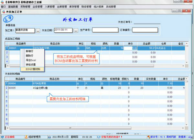Viewport: 194px width, 140px height.
Task: Open the 加工商 browse button
Action: tap(38, 31)
